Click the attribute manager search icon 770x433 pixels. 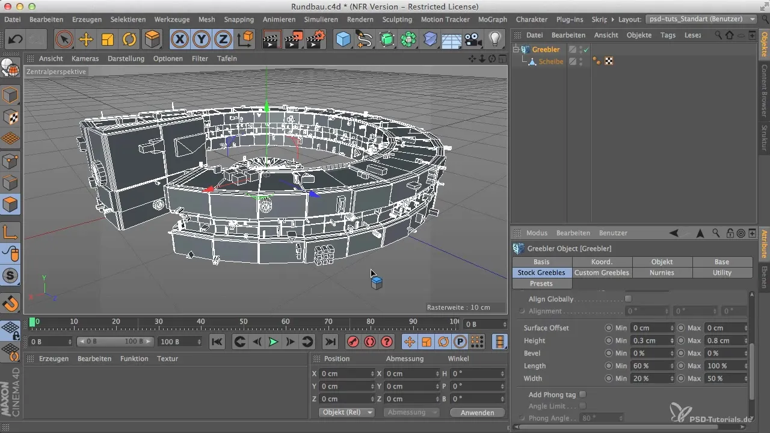tap(715, 233)
